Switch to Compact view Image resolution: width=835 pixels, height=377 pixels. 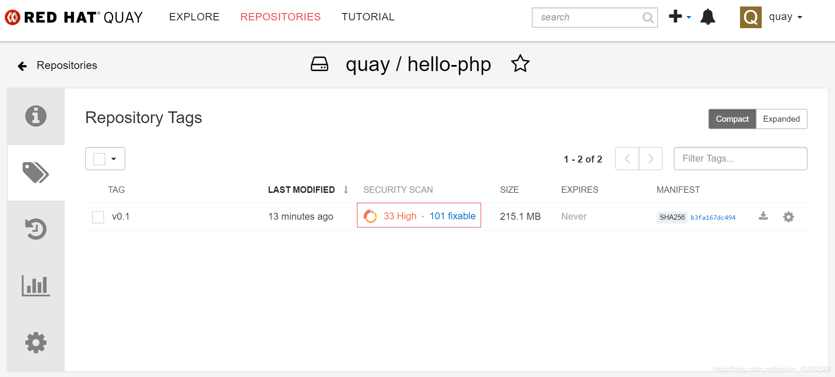coord(732,119)
